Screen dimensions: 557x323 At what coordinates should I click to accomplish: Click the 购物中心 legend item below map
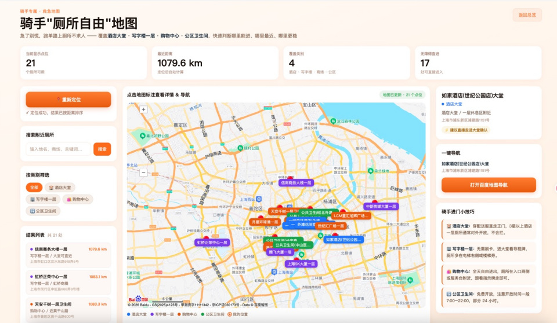pyautogui.click(x=187, y=314)
